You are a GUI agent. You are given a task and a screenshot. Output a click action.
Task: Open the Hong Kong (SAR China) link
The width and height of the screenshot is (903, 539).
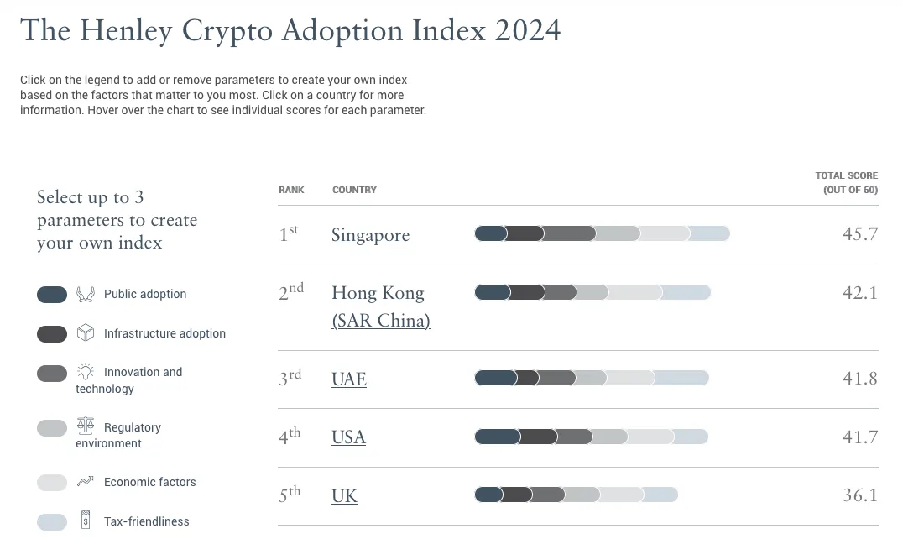point(381,307)
